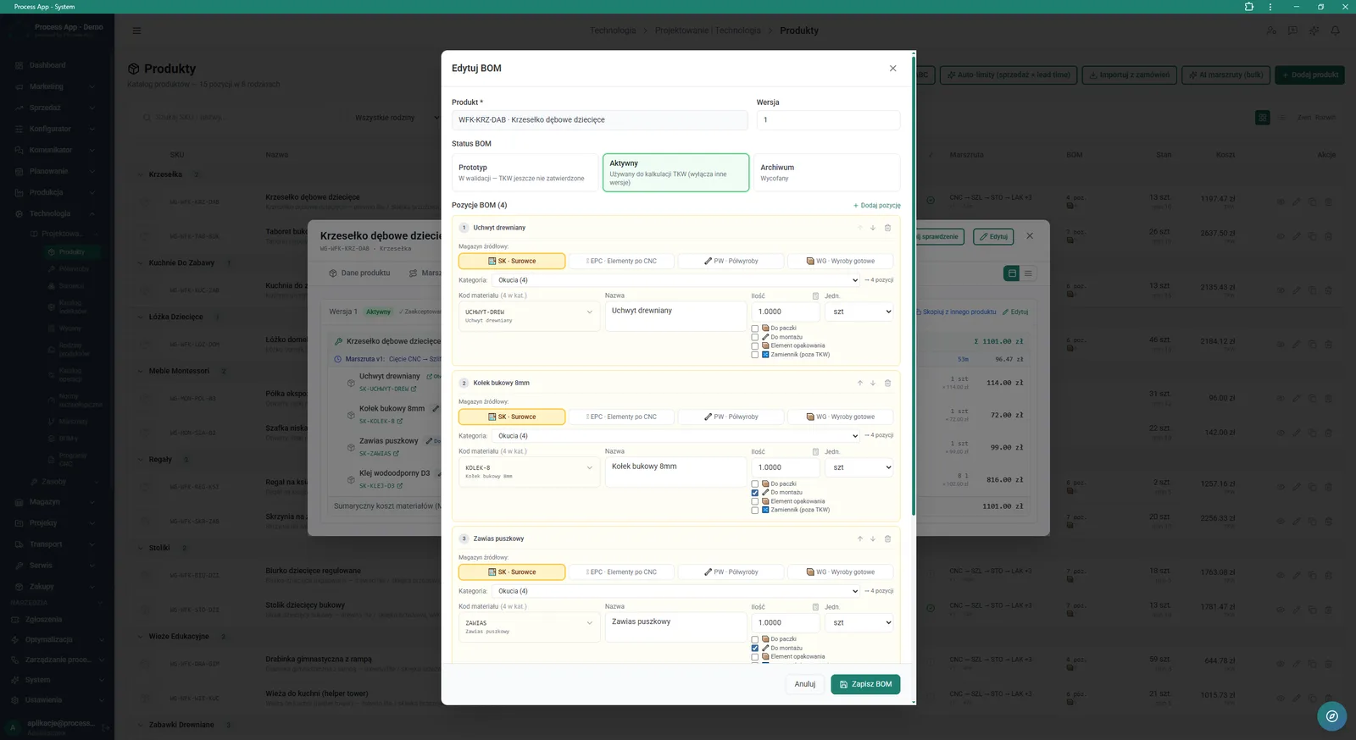Click Importuj z zamówień button

(1129, 75)
